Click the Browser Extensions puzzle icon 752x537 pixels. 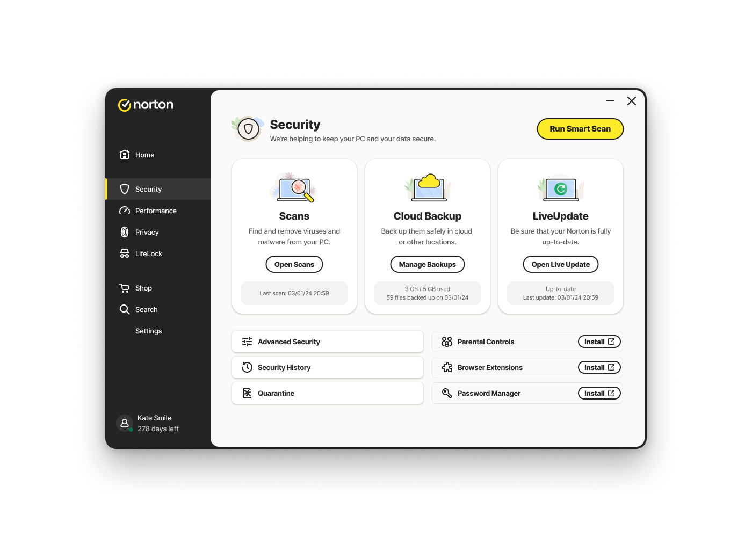click(447, 367)
